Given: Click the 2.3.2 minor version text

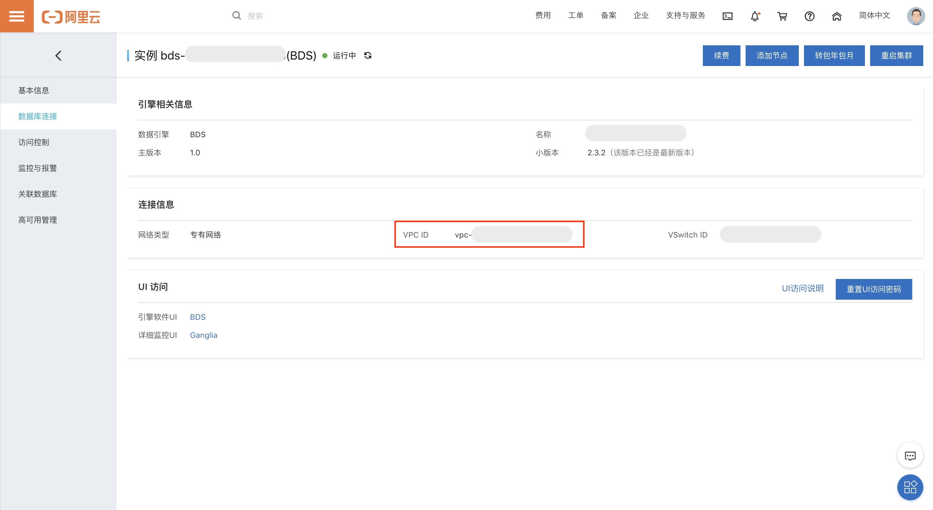Looking at the screenshot, I should pyautogui.click(x=596, y=152).
